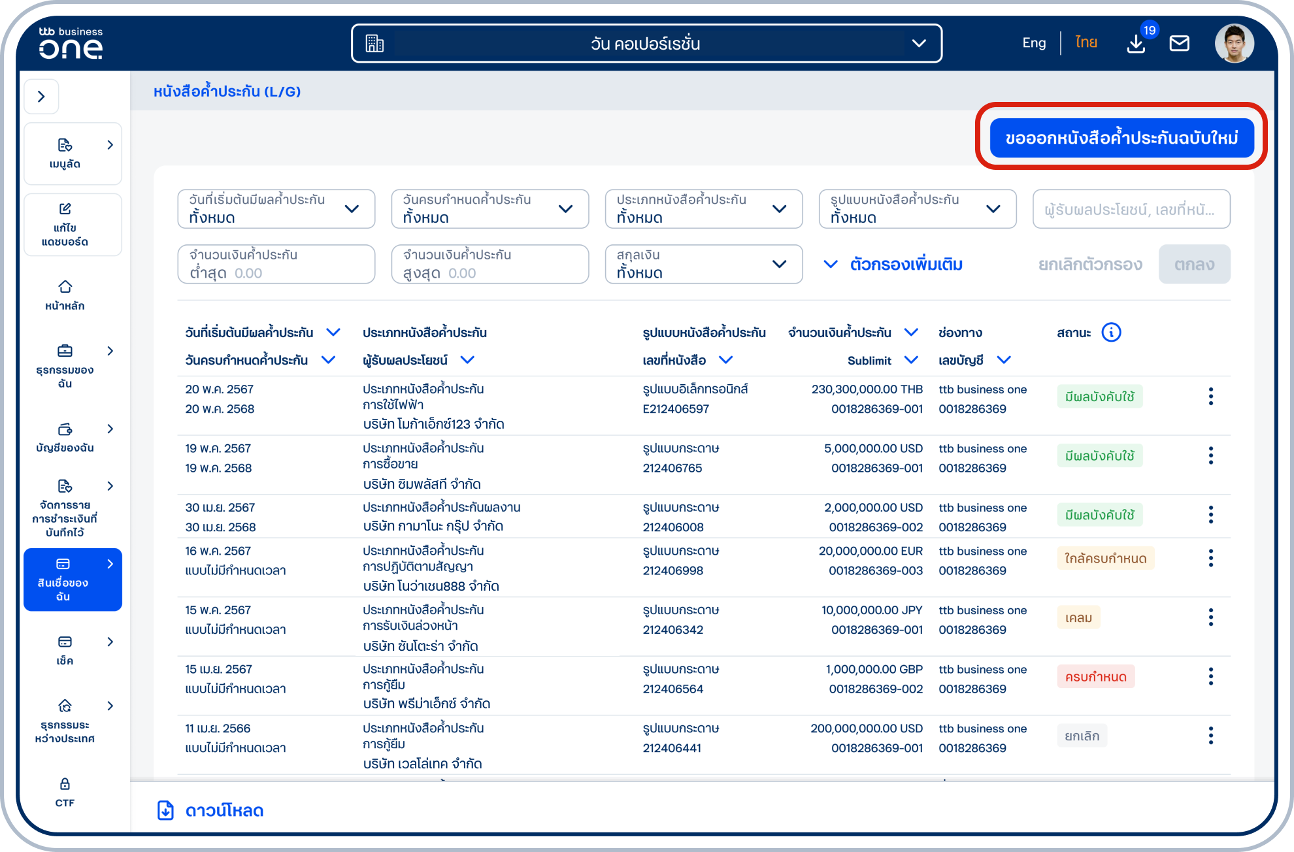The image size is (1294, 852).
Task: Expand the sidebar with the arrow button
Action: click(41, 97)
